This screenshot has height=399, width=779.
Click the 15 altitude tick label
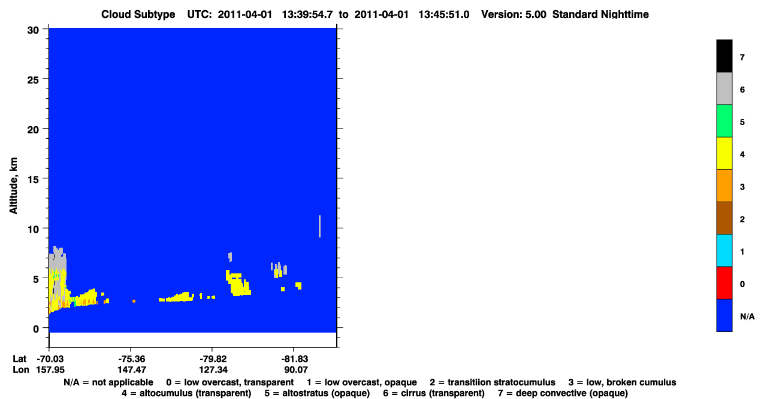[x=34, y=179]
